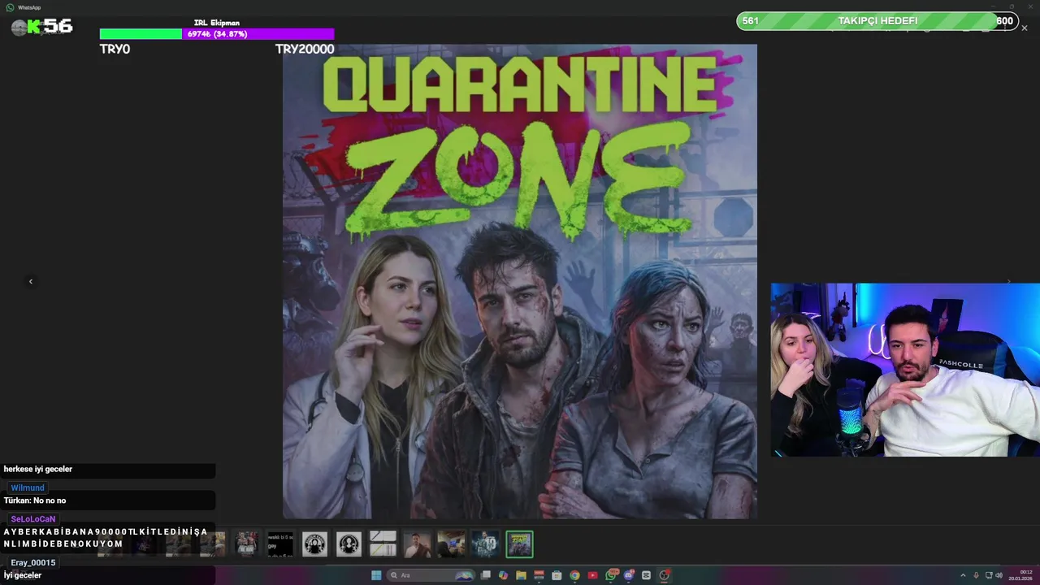This screenshot has width=1040, height=585.
Task: Select the Quarantine Zone highlighted thumbnail
Action: (x=519, y=544)
